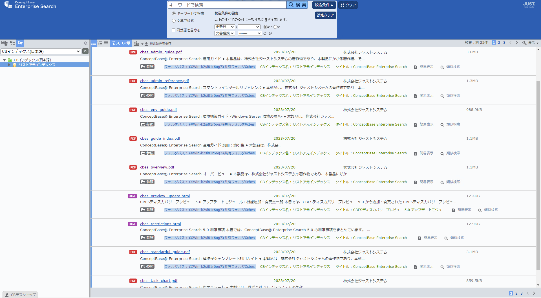Open the dropdown arrow next to ranking icon
The image size is (541, 298).
142,44
